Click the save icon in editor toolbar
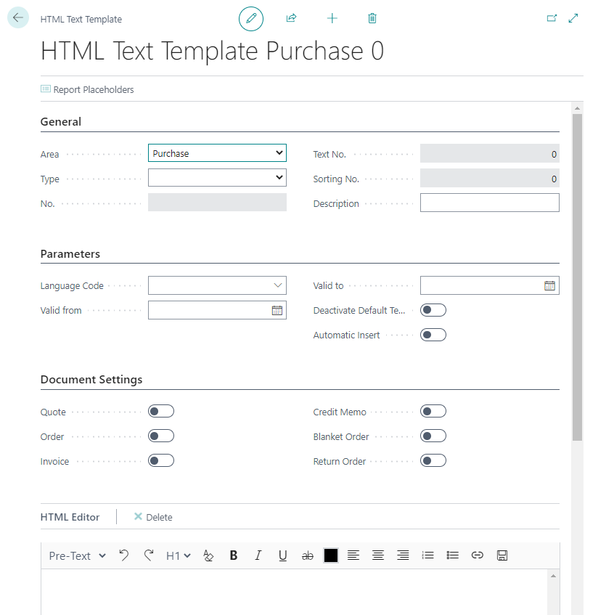The width and height of the screenshot is (614, 615). 502,555
